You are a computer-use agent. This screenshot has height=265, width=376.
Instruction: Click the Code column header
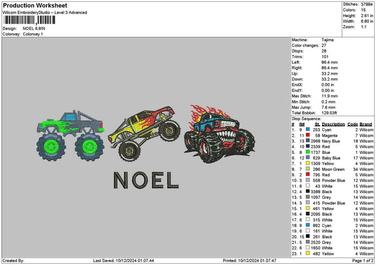tap(353, 124)
